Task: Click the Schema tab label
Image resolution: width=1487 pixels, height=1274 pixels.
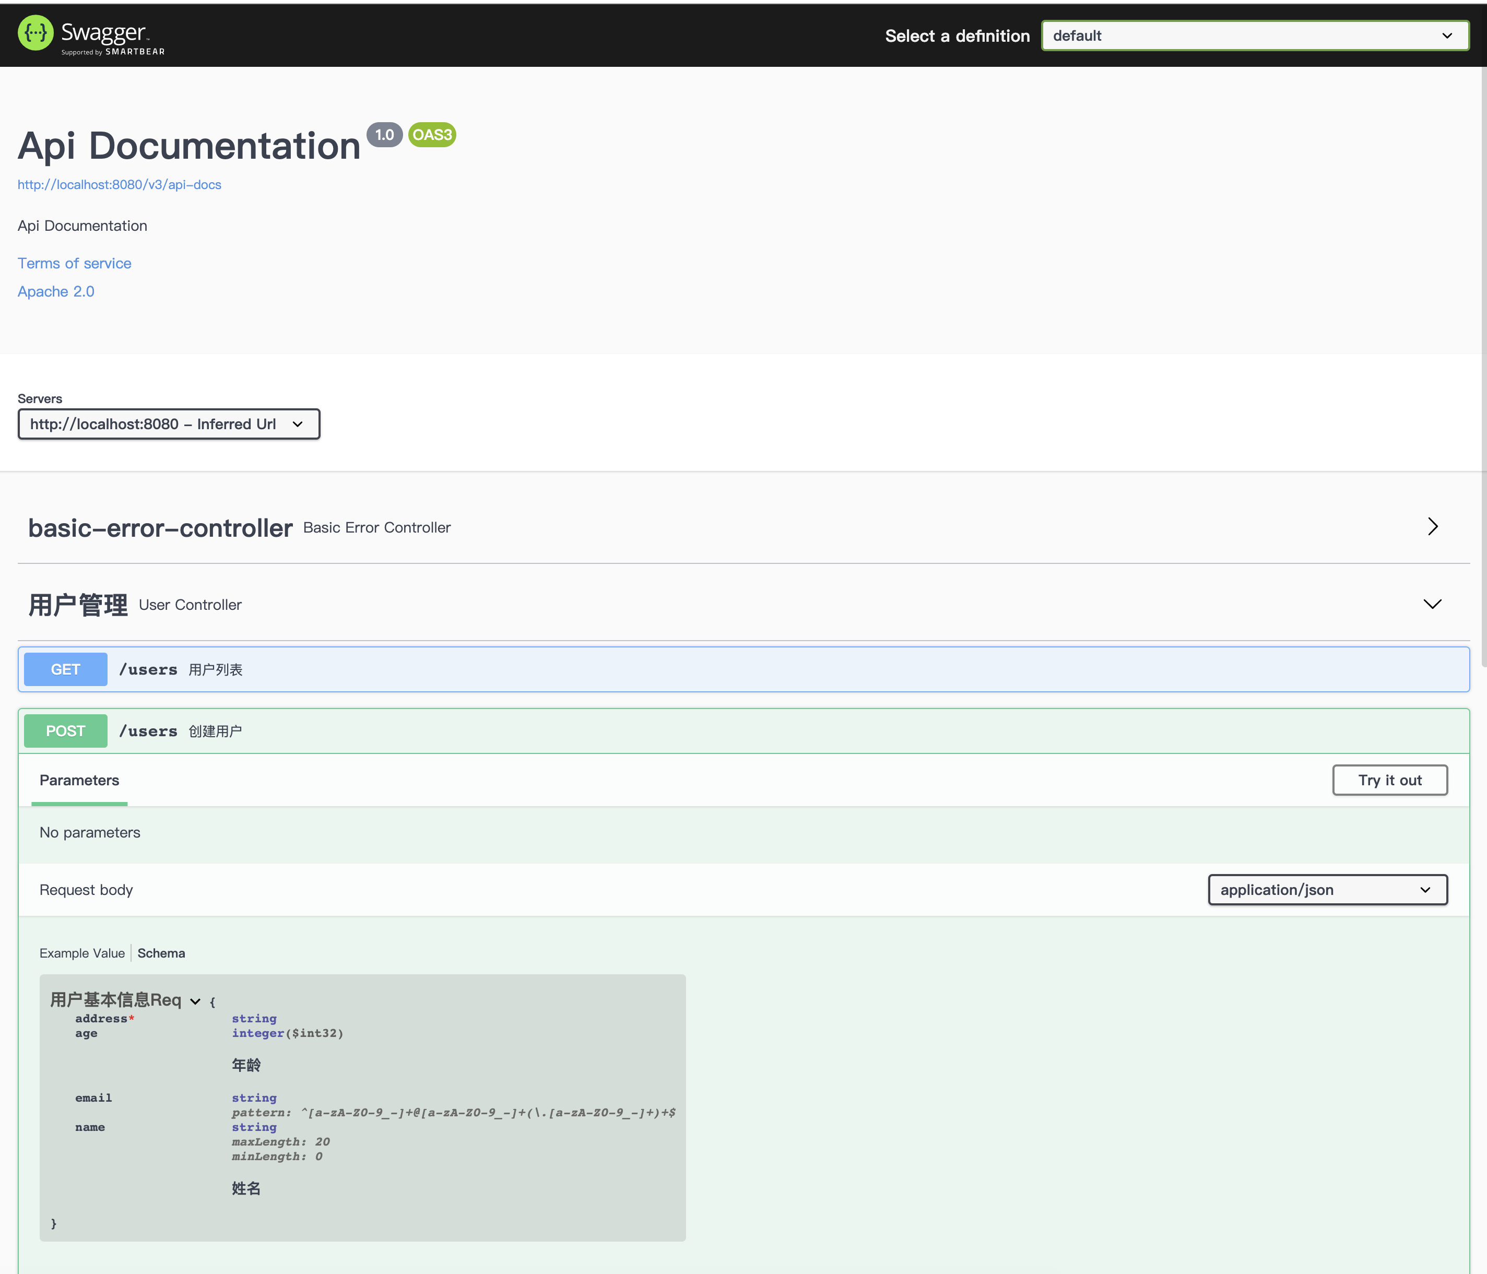Action: [161, 952]
